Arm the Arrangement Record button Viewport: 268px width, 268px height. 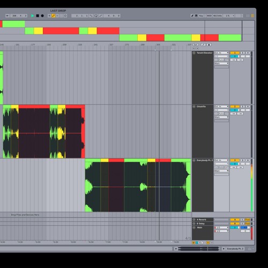(x=42, y=16)
